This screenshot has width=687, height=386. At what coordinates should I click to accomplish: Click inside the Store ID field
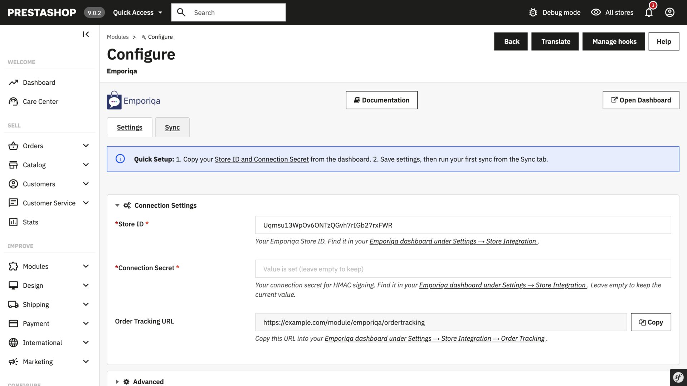click(463, 225)
